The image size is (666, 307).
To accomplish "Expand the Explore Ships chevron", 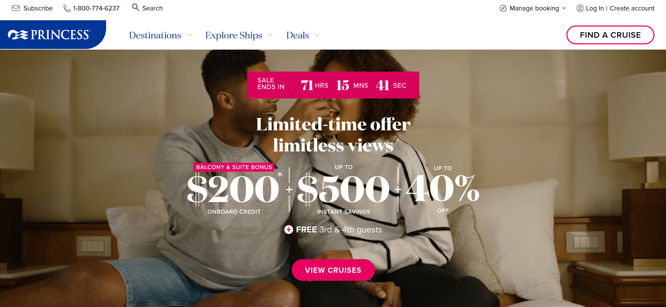I will [270, 35].
